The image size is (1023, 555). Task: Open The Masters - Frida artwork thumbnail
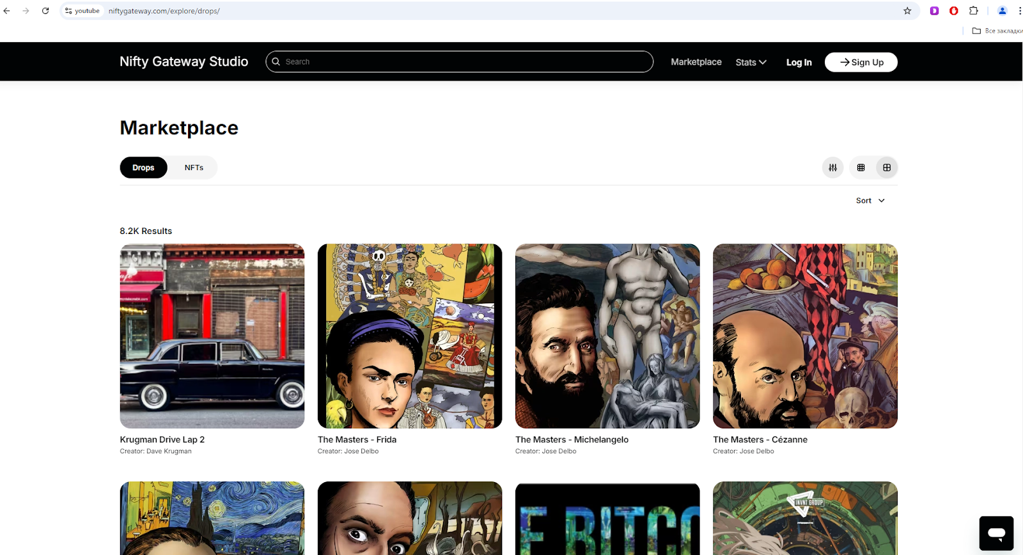coord(410,336)
